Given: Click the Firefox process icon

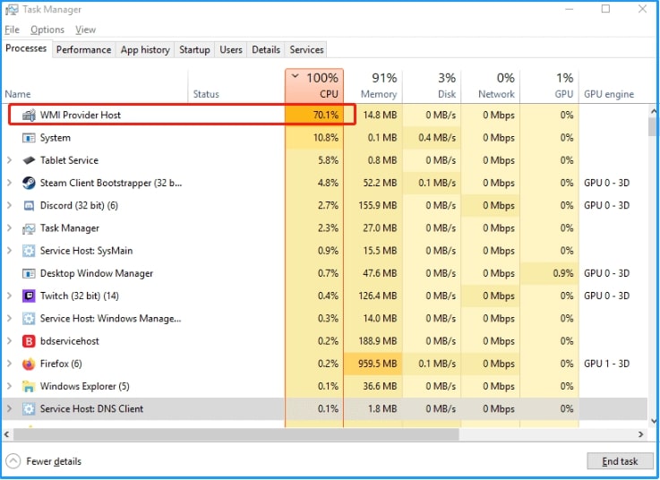Looking at the screenshot, I should (28, 364).
